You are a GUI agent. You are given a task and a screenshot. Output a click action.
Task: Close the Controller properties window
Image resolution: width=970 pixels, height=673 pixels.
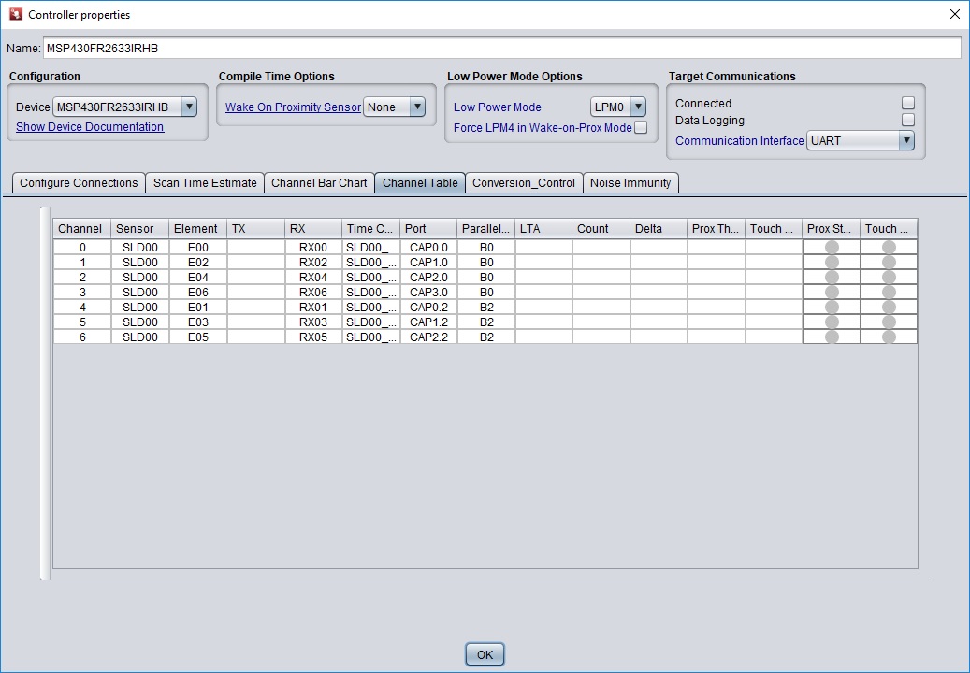(x=954, y=14)
